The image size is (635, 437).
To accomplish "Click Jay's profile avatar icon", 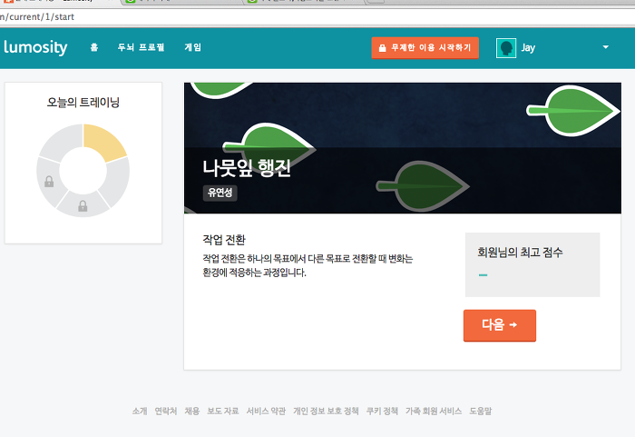I will tap(506, 48).
